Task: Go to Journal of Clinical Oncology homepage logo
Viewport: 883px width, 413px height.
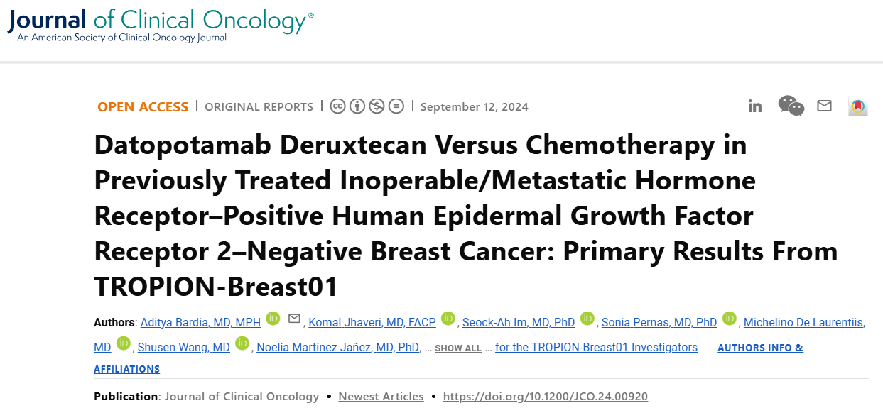Action: point(161,24)
